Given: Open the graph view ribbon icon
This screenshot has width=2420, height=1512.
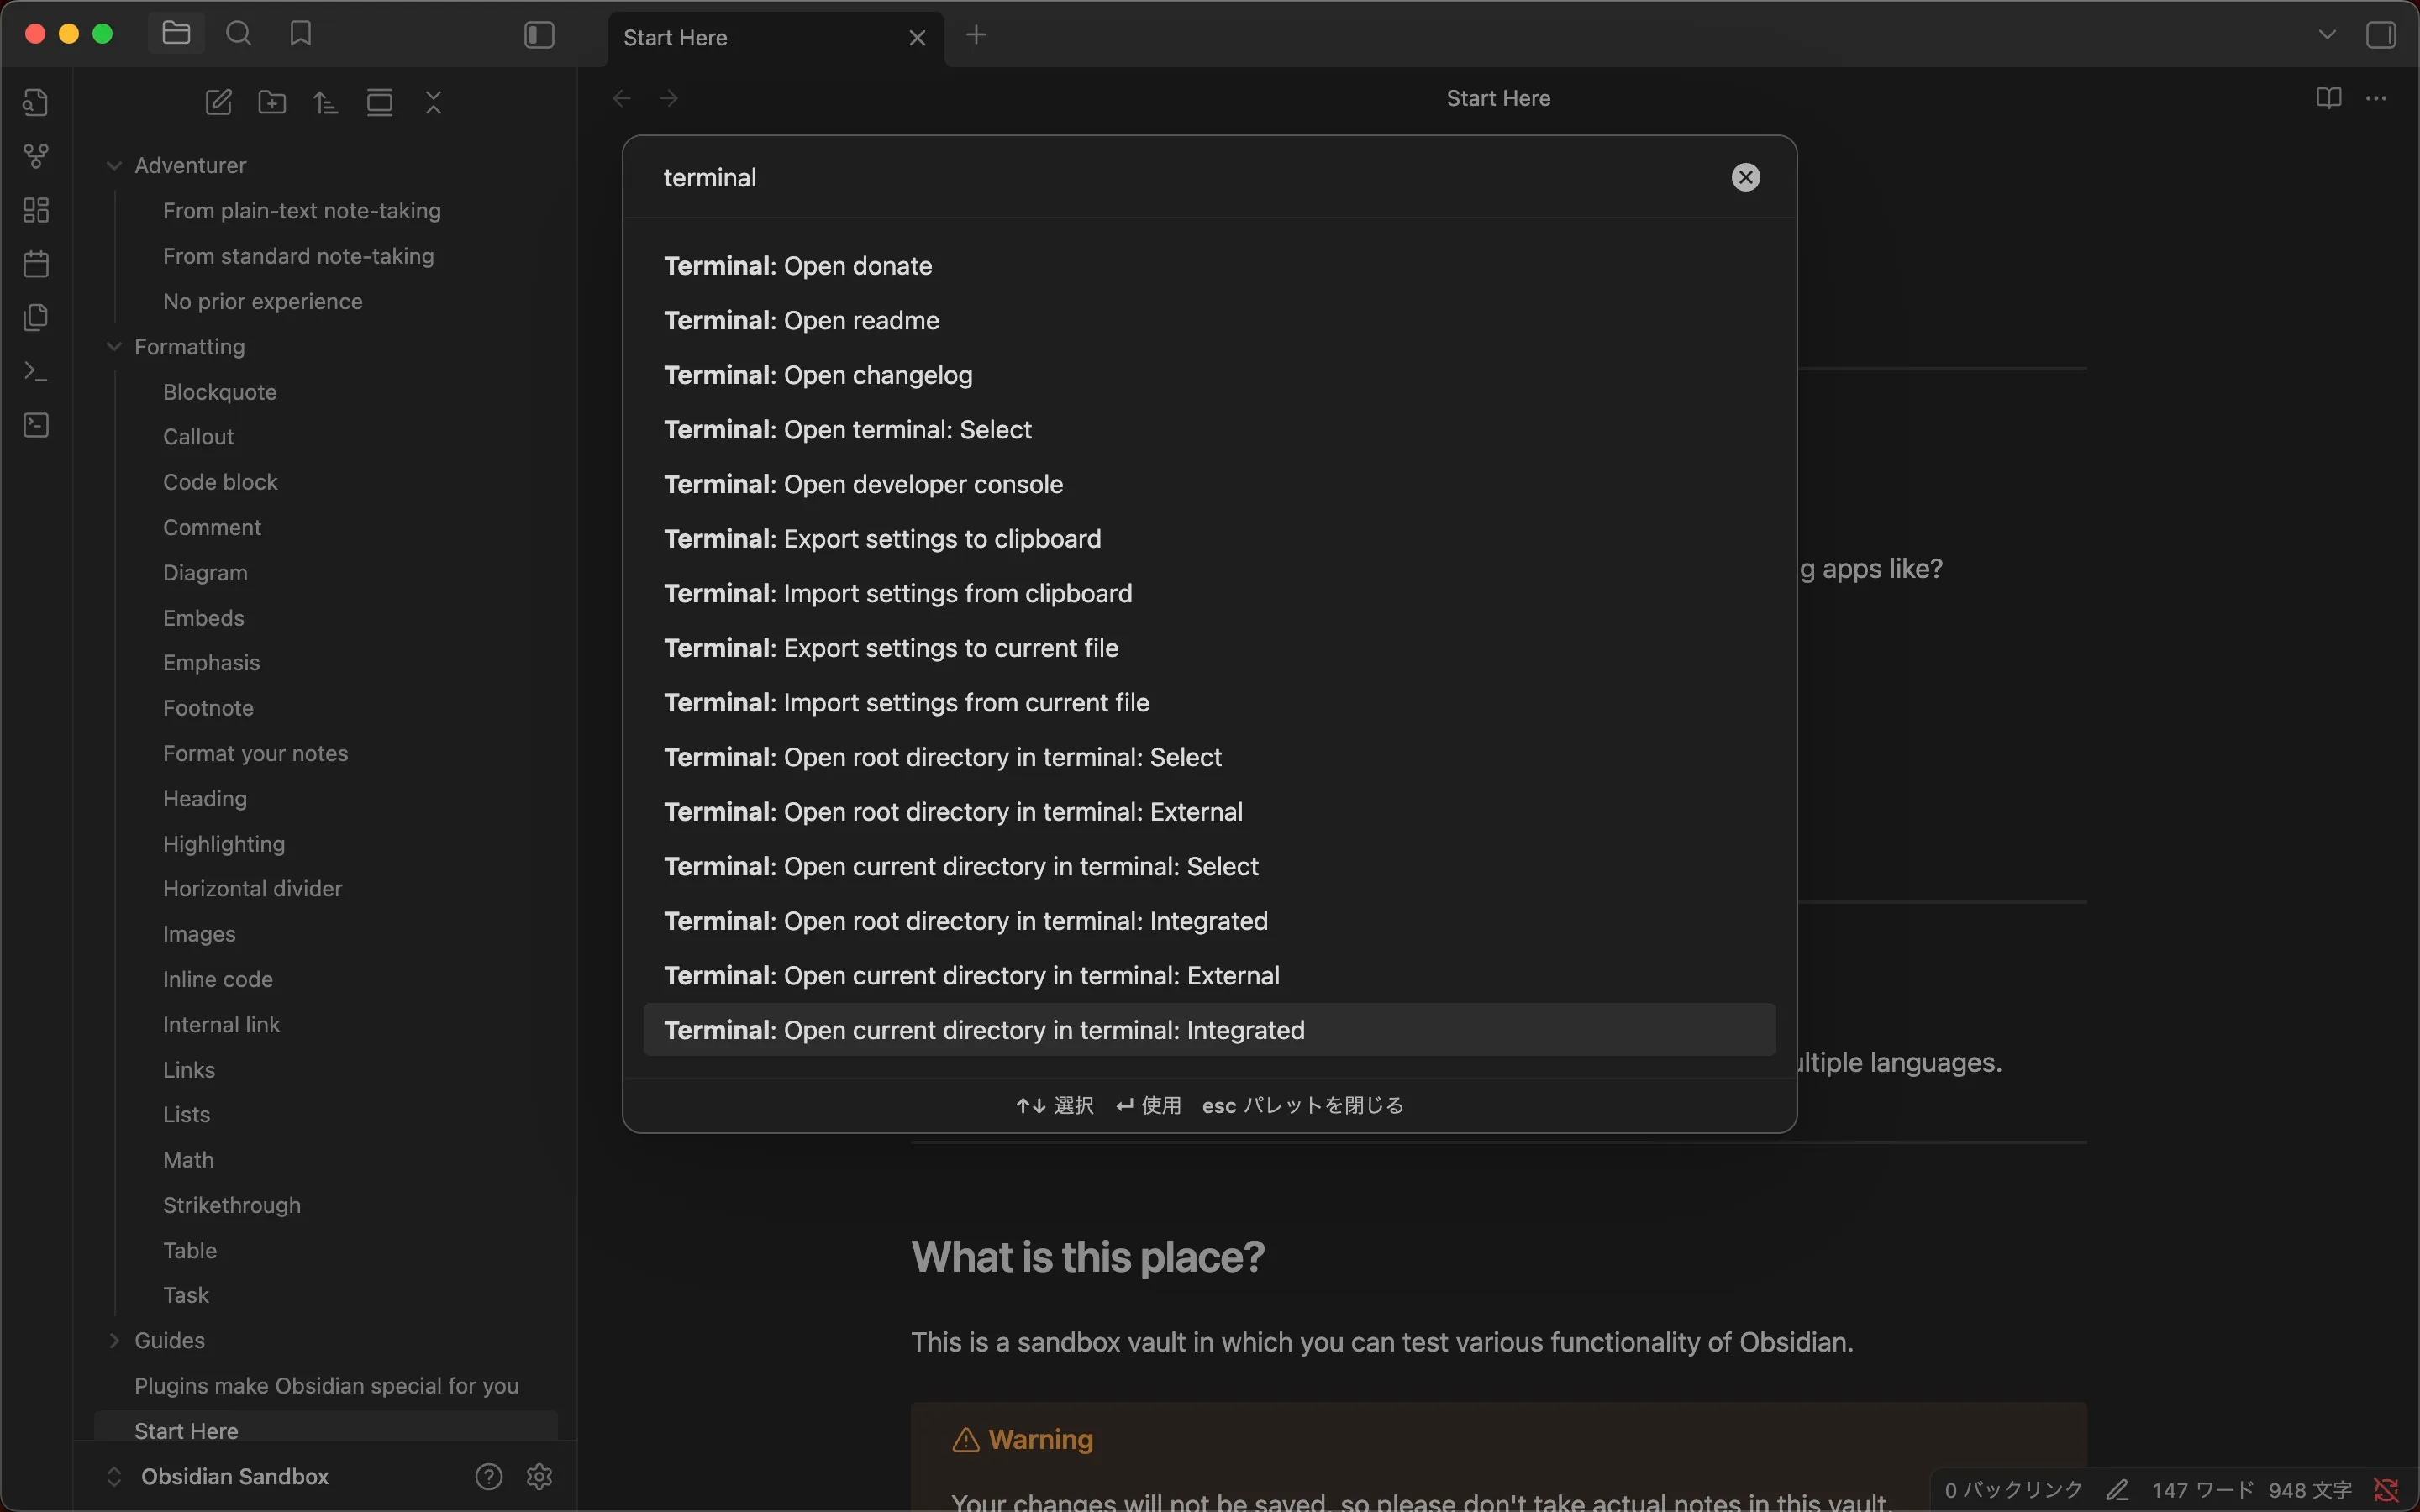Looking at the screenshot, I should [36, 156].
